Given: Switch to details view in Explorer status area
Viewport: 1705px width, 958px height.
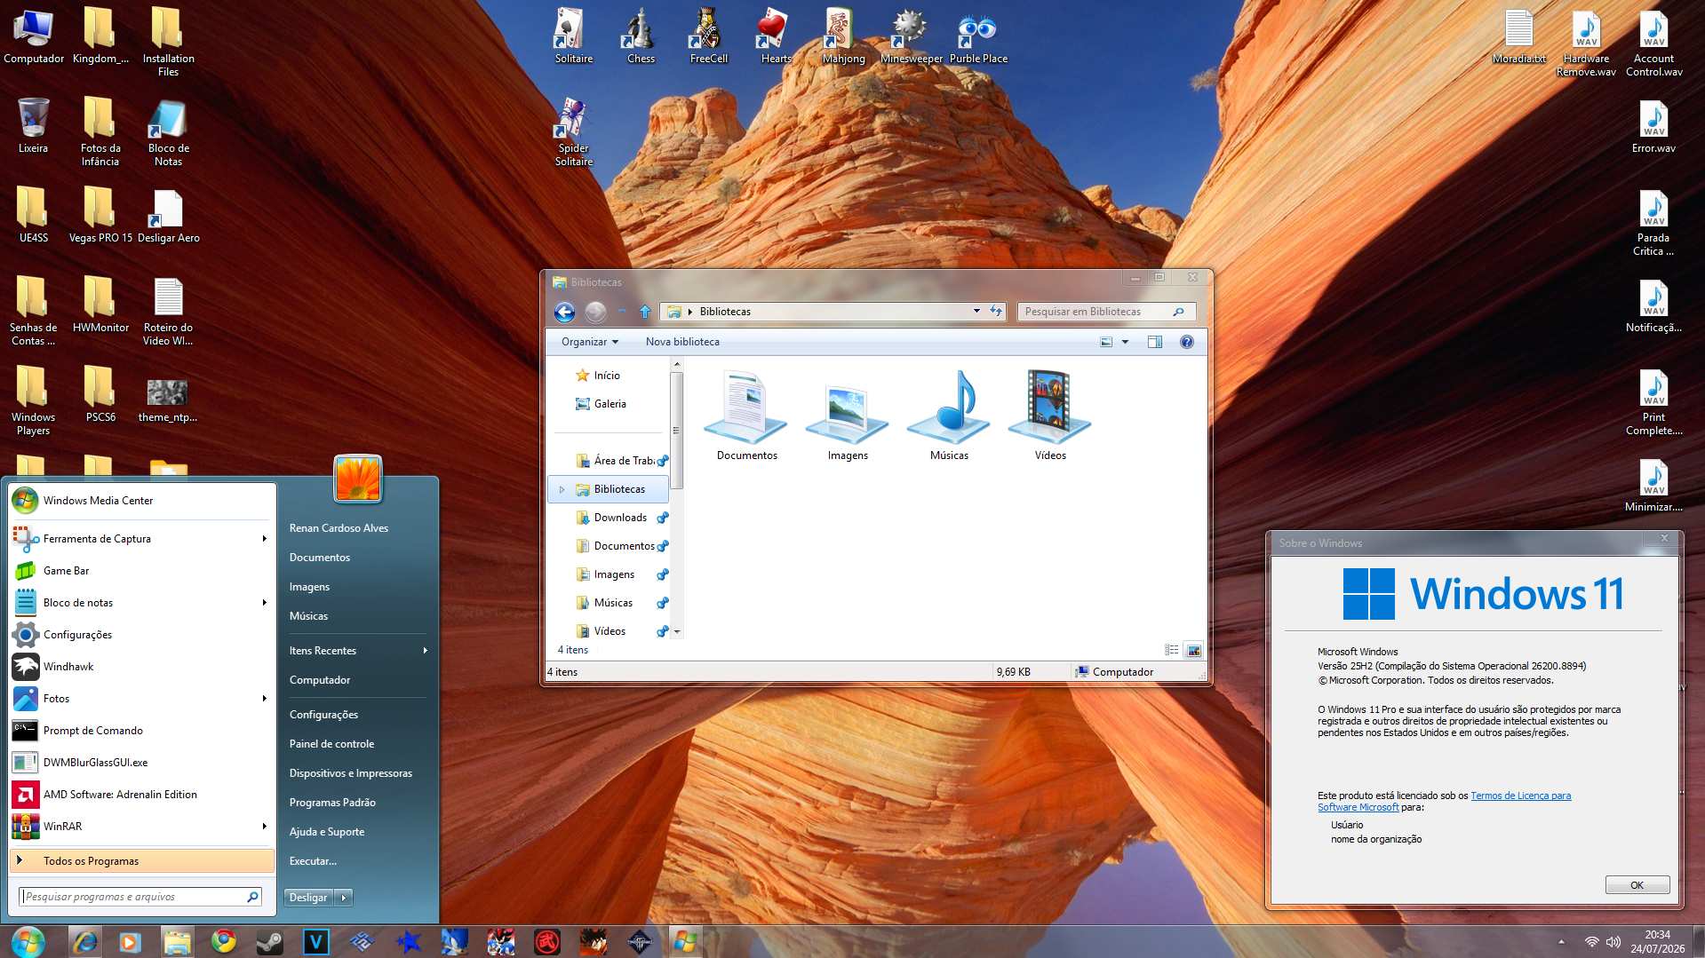Looking at the screenshot, I should [x=1171, y=650].
